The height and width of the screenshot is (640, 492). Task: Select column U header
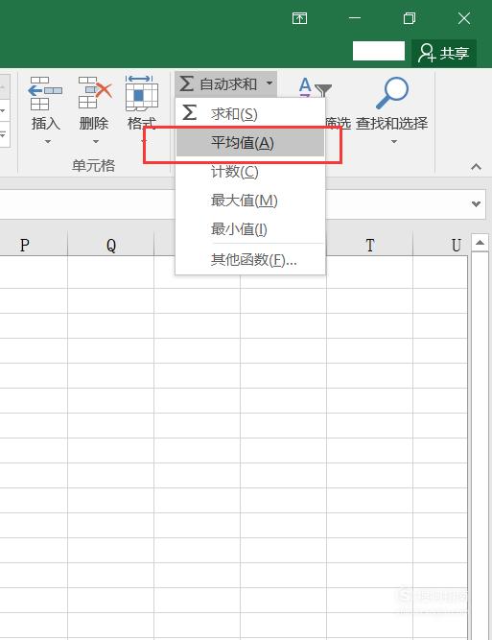[440, 245]
